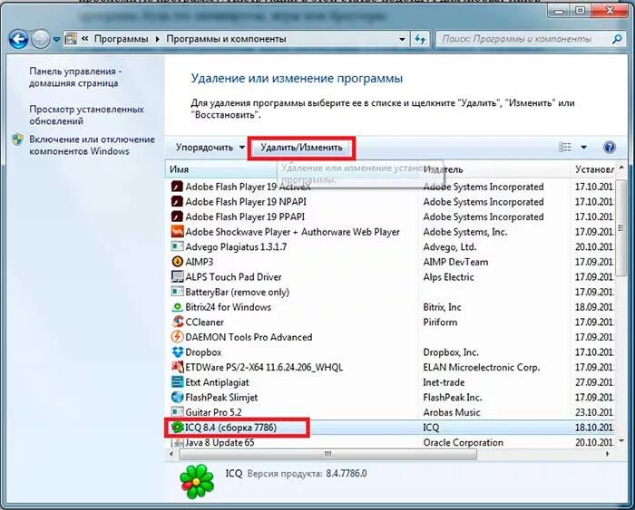This screenshot has height=510, width=635.
Task: Click publisher Arobas Music cell
Action: point(451,412)
